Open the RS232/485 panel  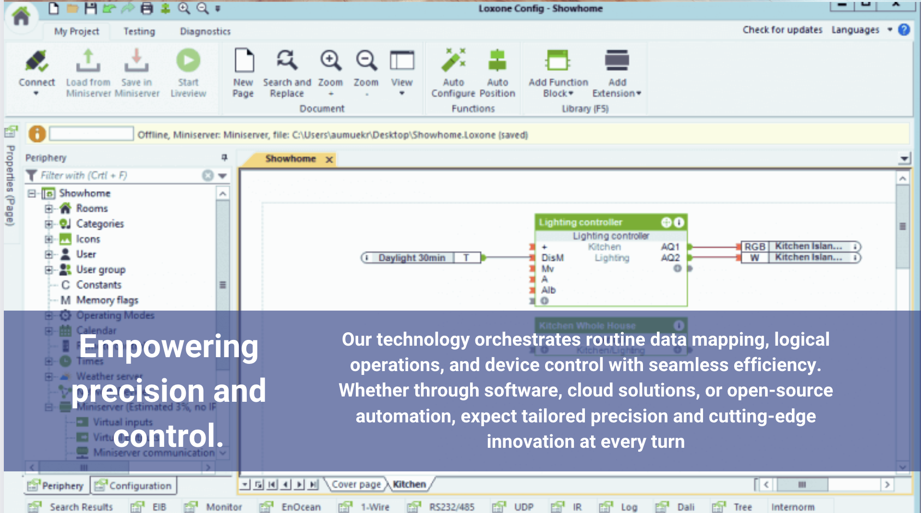click(x=441, y=507)
